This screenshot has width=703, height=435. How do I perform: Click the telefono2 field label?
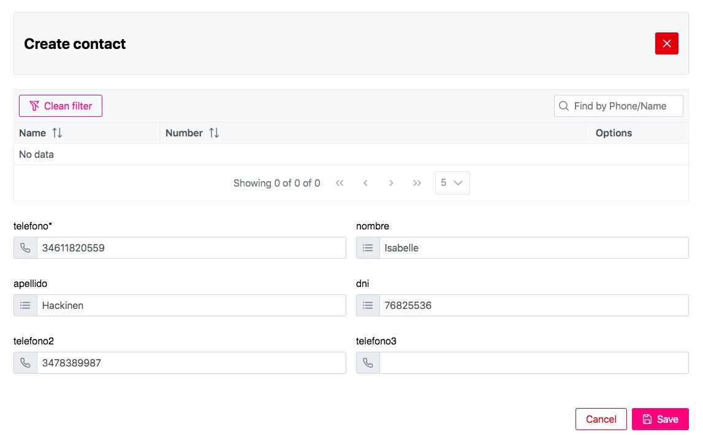point(34,341)
